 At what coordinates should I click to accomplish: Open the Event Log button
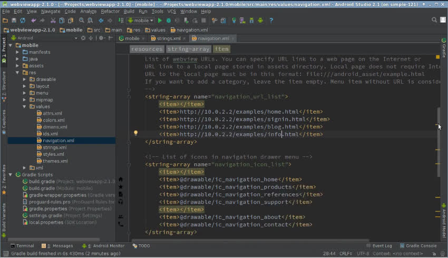tap(379, 246)
